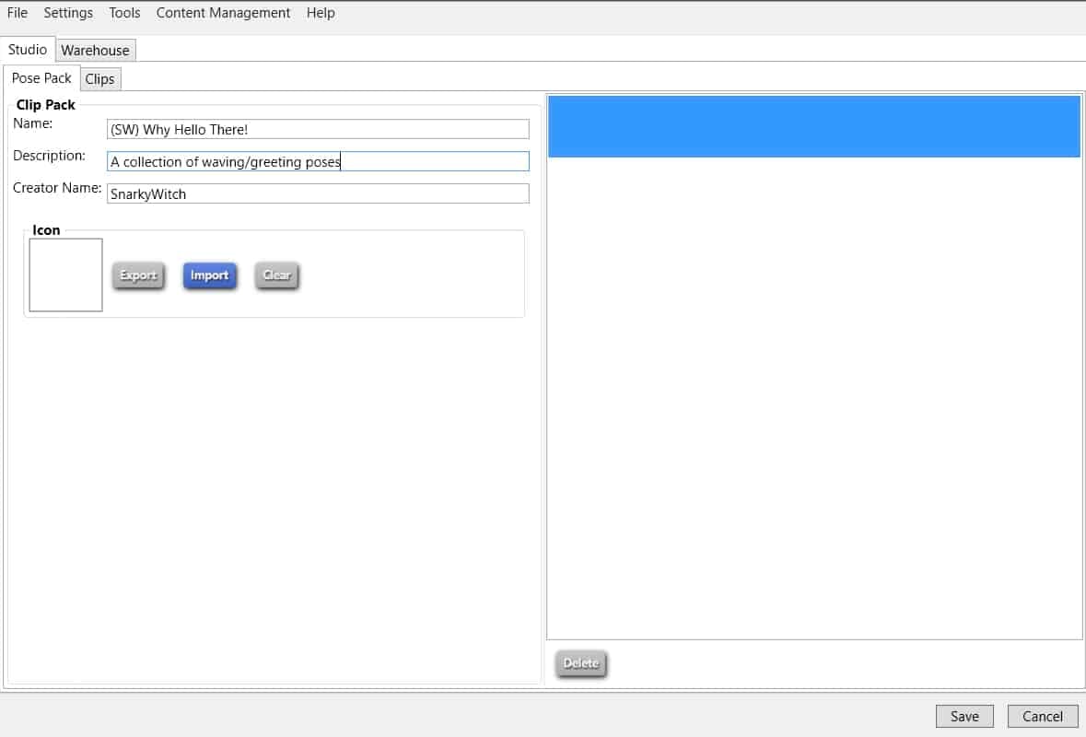Open the Tools menu

coord(124,13)
